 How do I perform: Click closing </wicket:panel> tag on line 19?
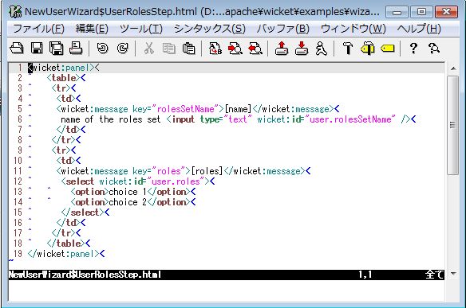click(x=64, y=254)
